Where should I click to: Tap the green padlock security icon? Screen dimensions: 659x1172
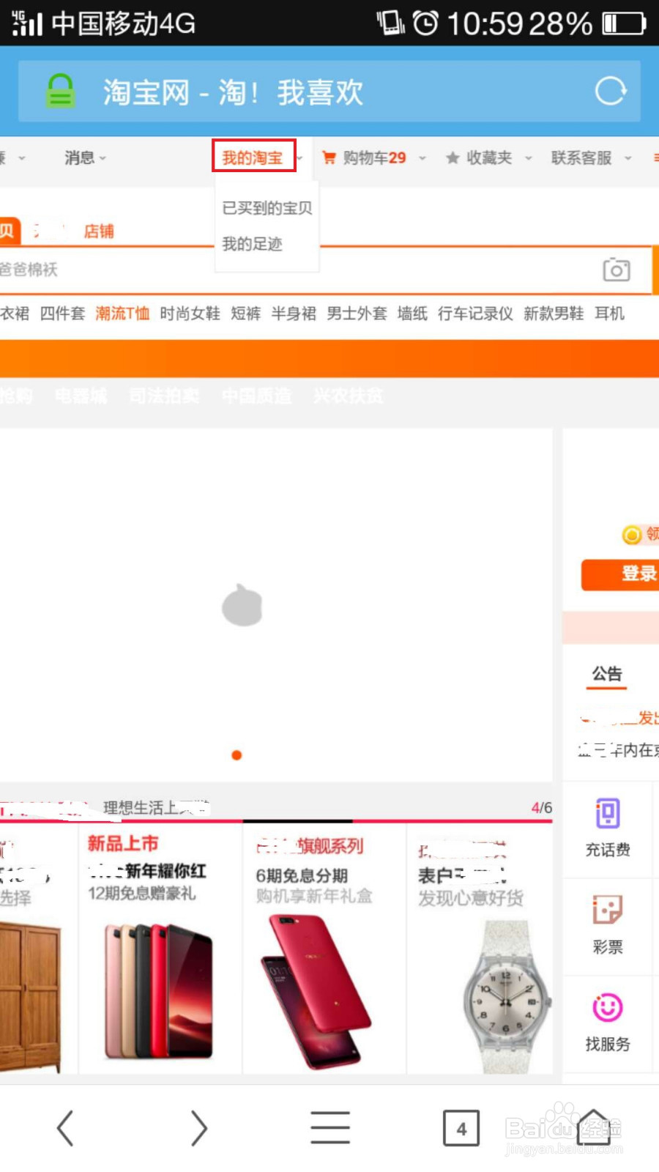click(60, 92)
